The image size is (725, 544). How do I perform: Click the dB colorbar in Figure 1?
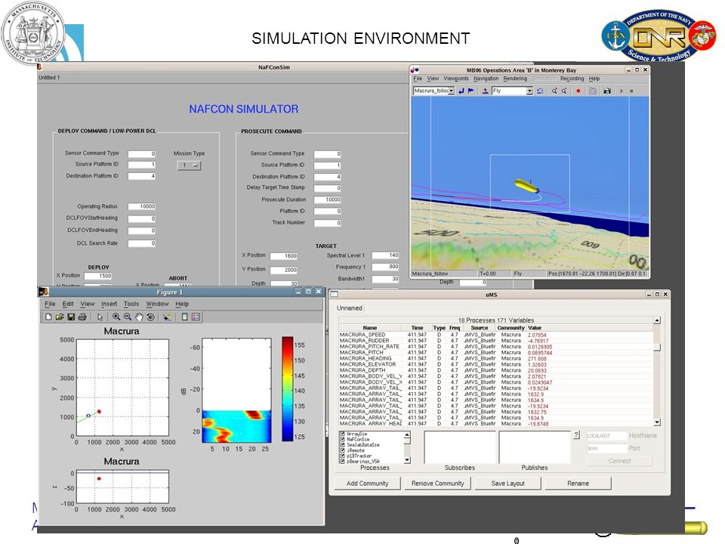coord(288,389)
